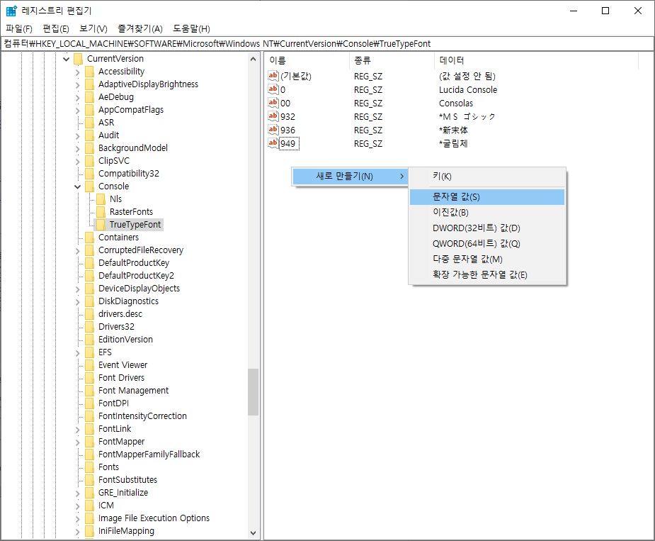This screenshot has height=541, width=655.
Task: Expand the Accessibility key
Action: point(77,72)
